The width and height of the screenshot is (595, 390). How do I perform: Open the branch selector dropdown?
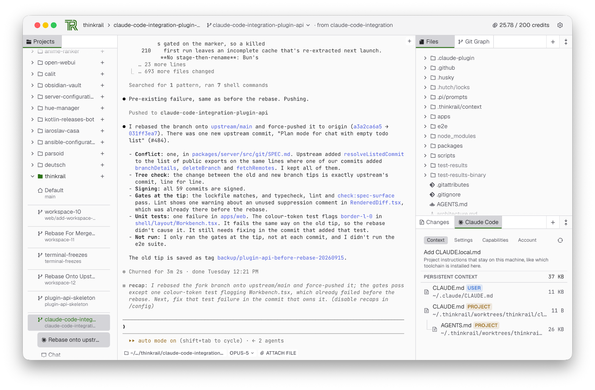click(x=258, y=25)
